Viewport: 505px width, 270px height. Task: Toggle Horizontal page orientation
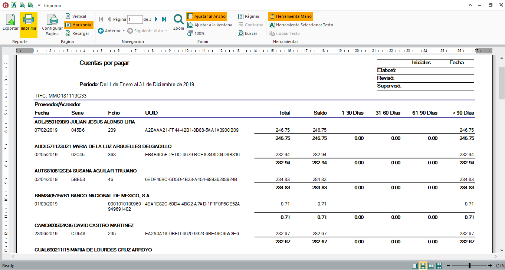(79, 25)
